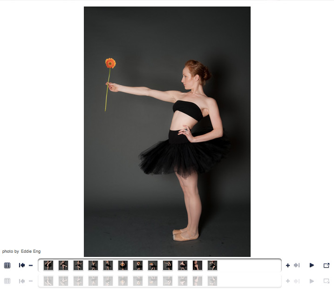Open the gallery in fullscreen popout
334x289 pixels.
click(326, 265)
